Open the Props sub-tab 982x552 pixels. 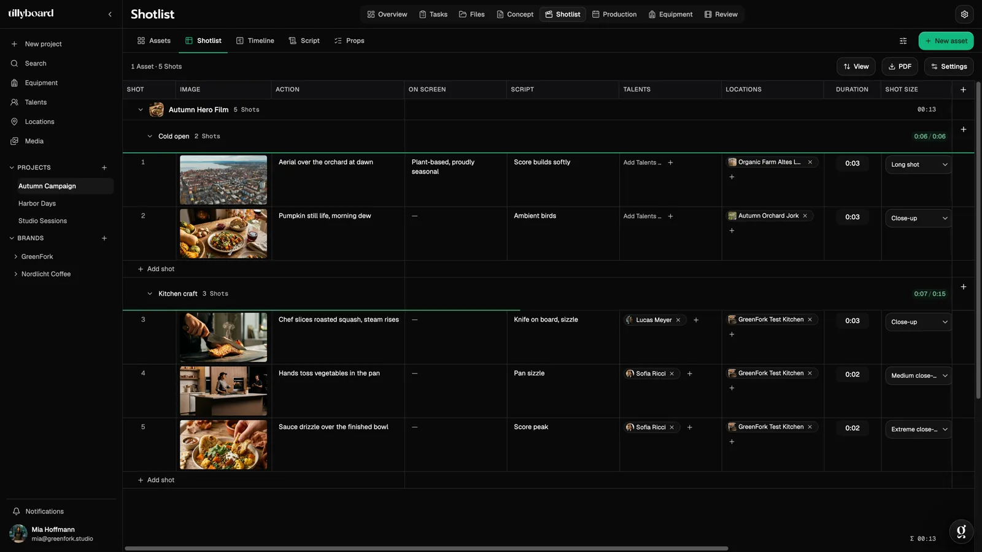pyautogui.click(x=349, y=40)
